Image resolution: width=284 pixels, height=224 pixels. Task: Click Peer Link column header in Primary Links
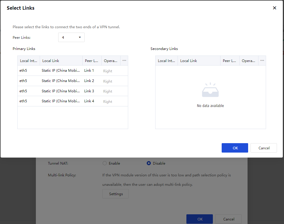pos(91,61)
